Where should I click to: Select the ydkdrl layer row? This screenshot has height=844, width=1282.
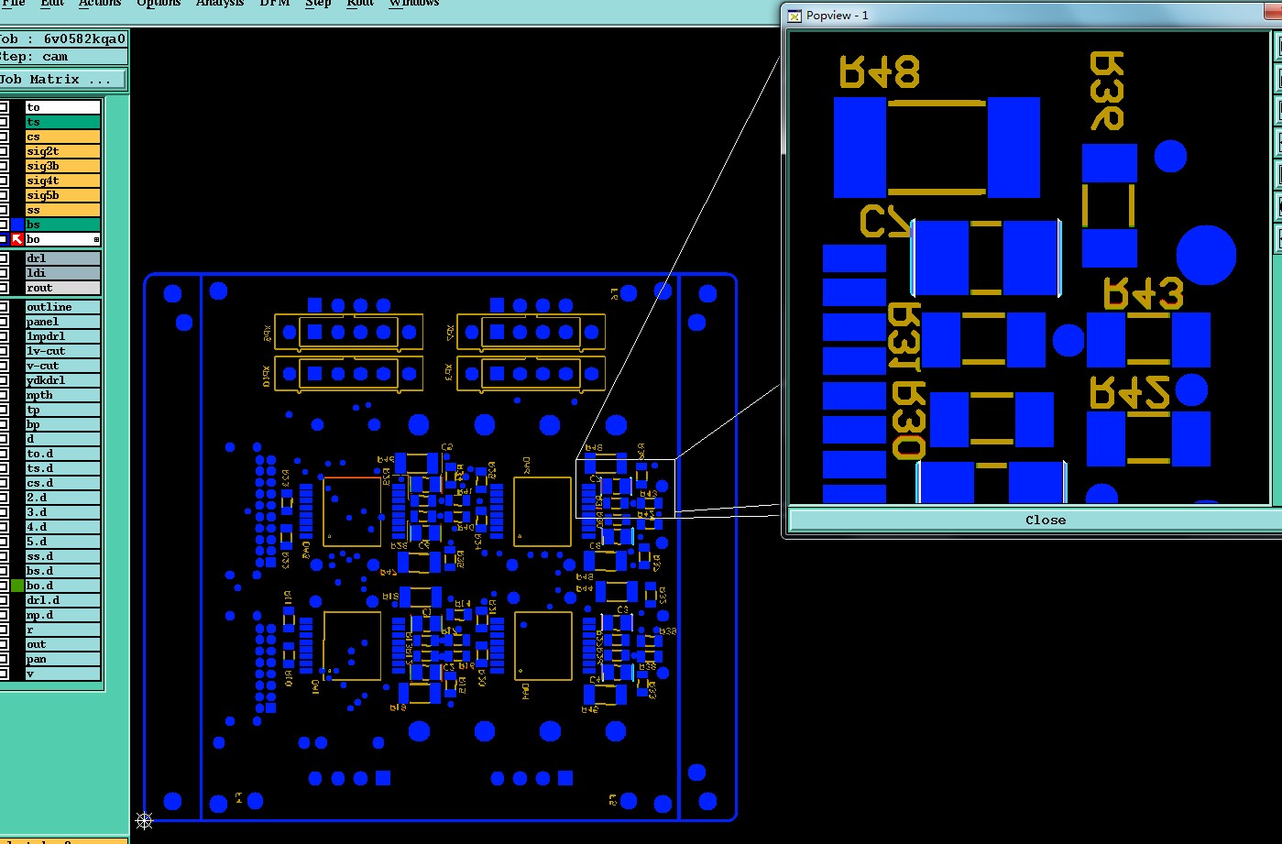pos(62,380)
